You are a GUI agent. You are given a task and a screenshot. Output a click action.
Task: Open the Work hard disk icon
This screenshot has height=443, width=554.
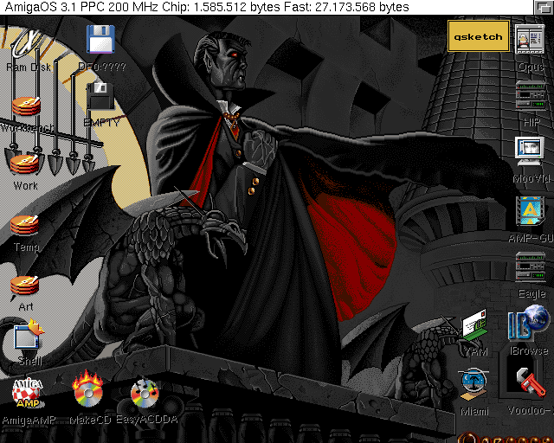[25, 164]
